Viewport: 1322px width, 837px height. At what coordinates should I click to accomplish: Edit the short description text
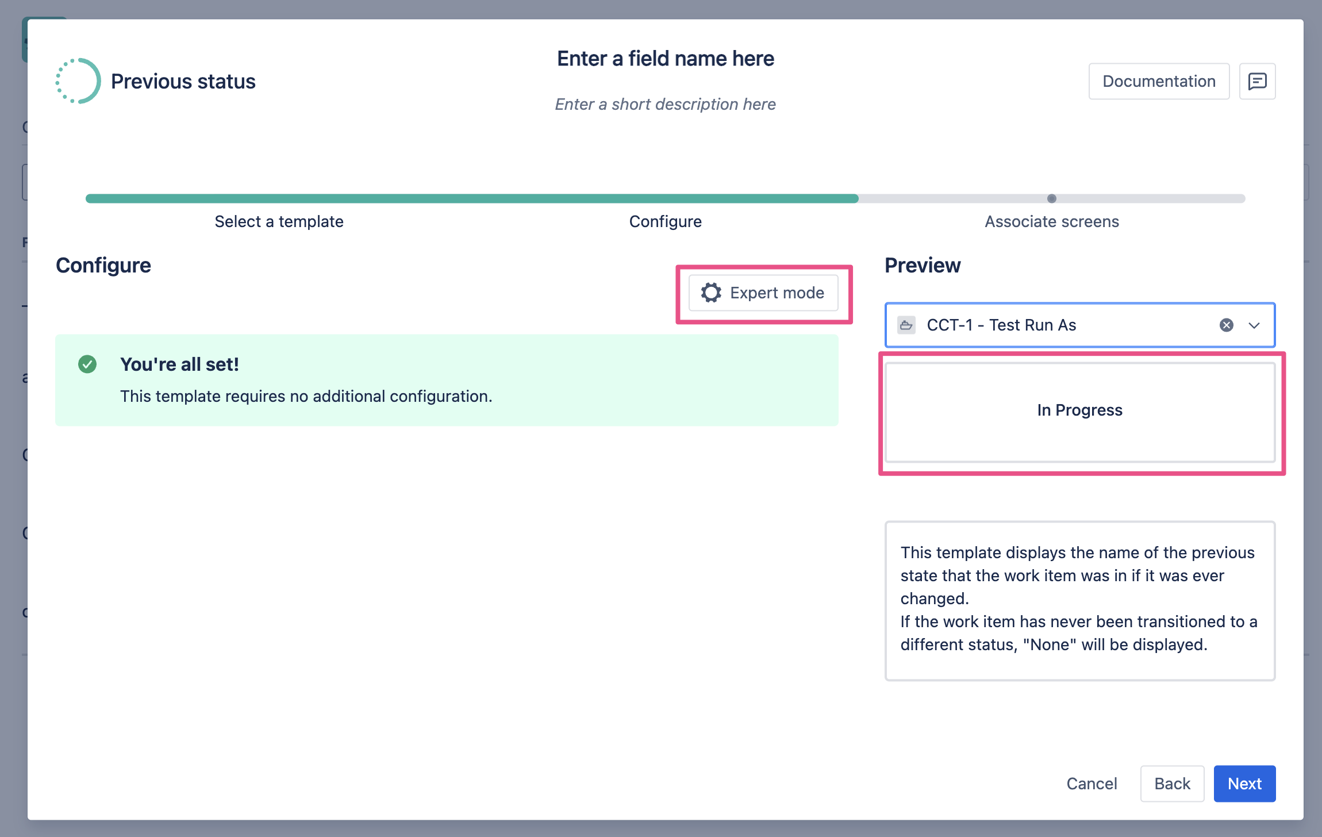point(665,104)
